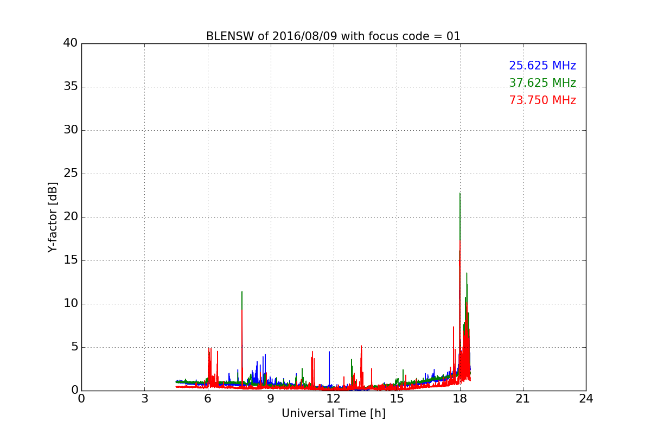The width and height of the screenshot is (651, 434).
Task: Click the plot title BLENSW of 2016/08/09
Action: [333, 36]
